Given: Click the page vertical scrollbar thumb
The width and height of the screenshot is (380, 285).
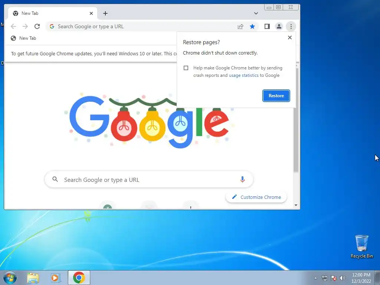Looking at the screenshot, I should [296, 120].
